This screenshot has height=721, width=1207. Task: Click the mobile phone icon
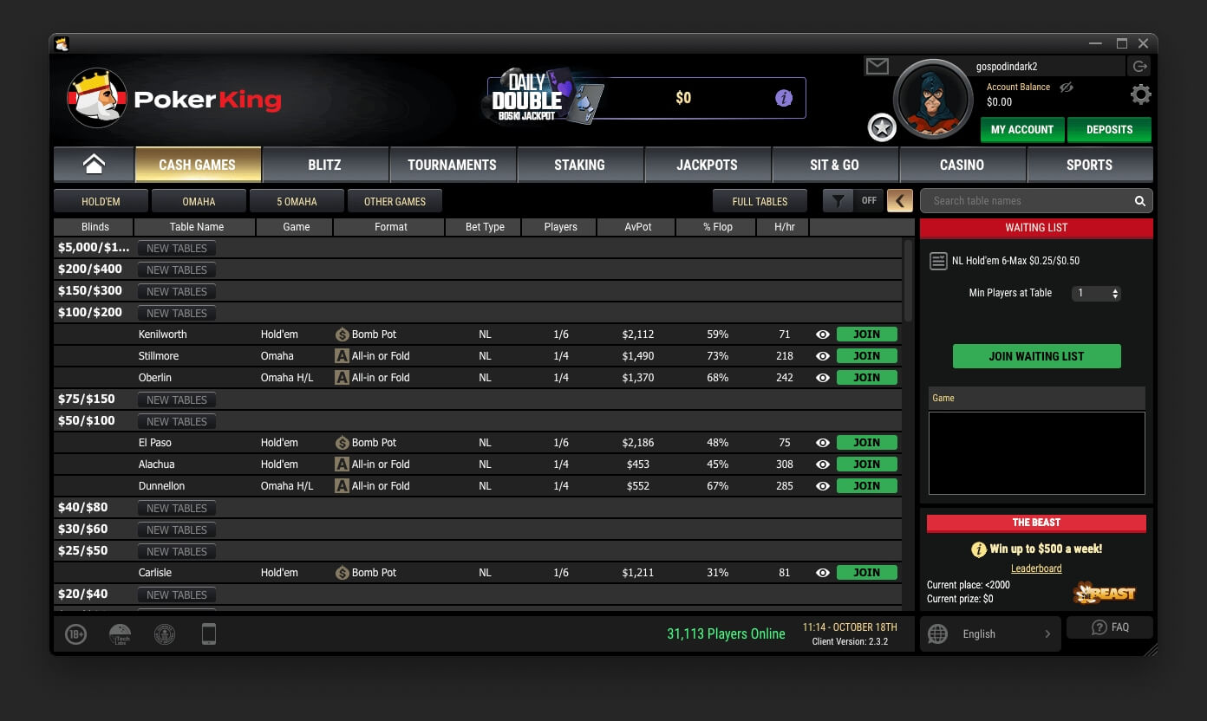click(x=208, y=635)
